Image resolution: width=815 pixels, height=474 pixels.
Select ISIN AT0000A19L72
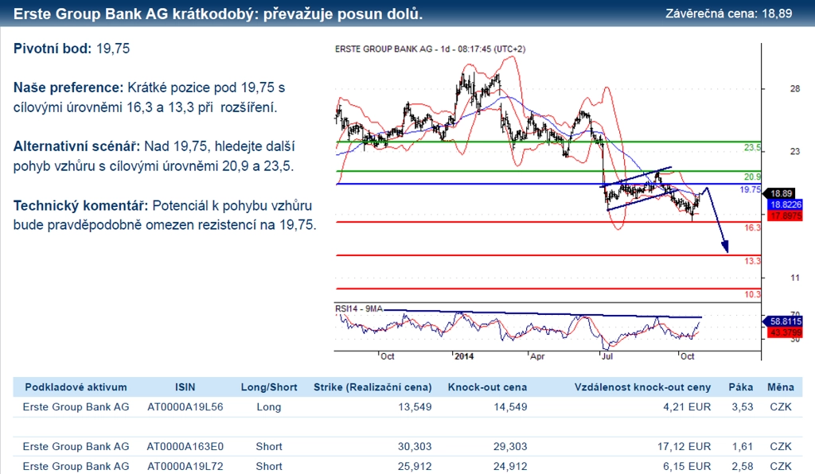pos(185,466)
